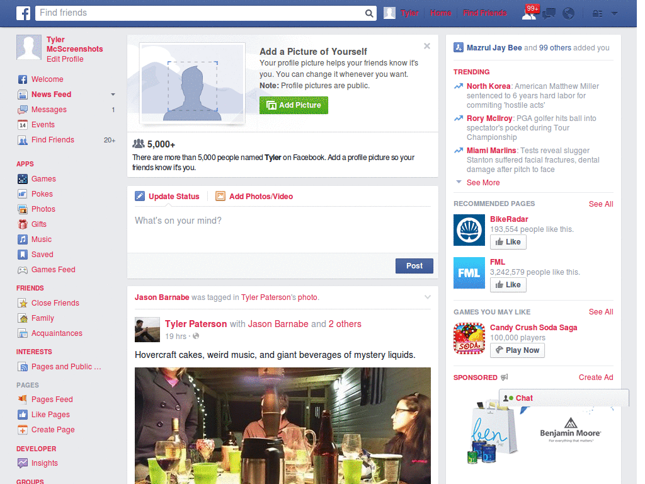This screenshot has height=484, width=645.
Task: Click the Create Page plus icon
Action: (23, 430)
